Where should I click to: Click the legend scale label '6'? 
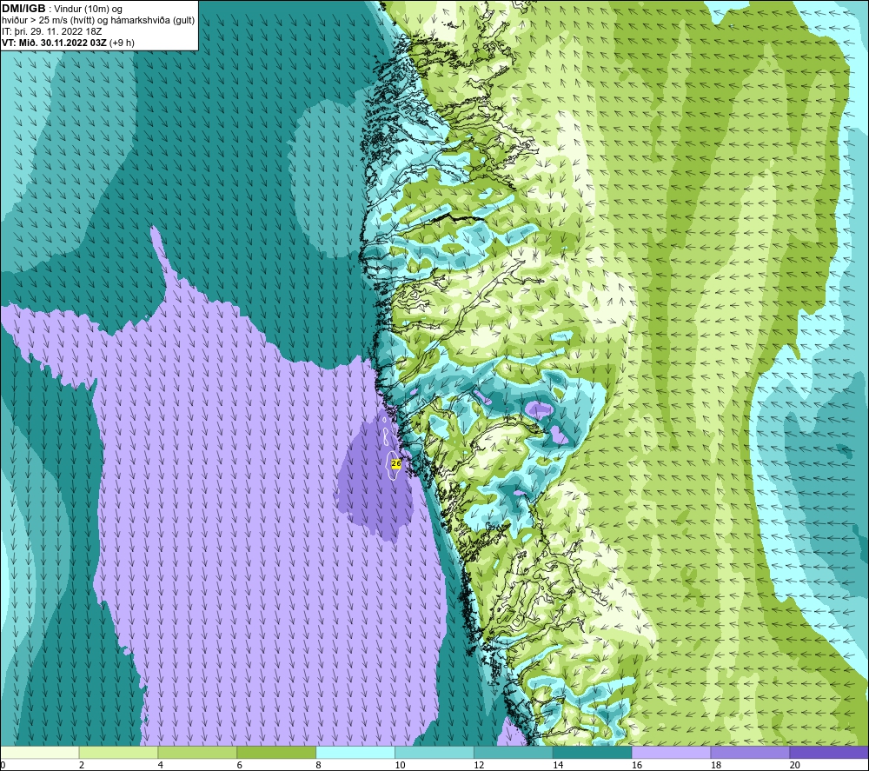[x=240, y=765]
